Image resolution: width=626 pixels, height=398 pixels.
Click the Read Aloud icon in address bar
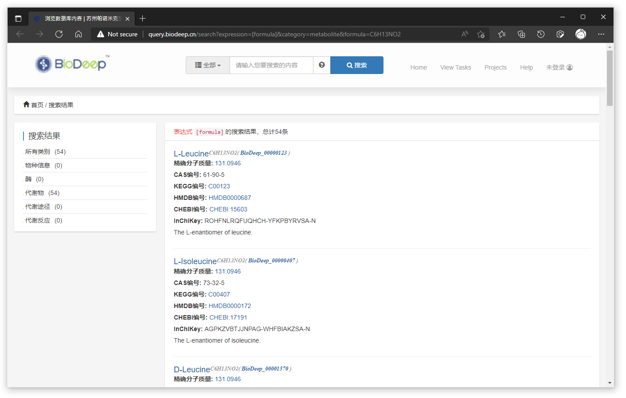click(464, 34)
